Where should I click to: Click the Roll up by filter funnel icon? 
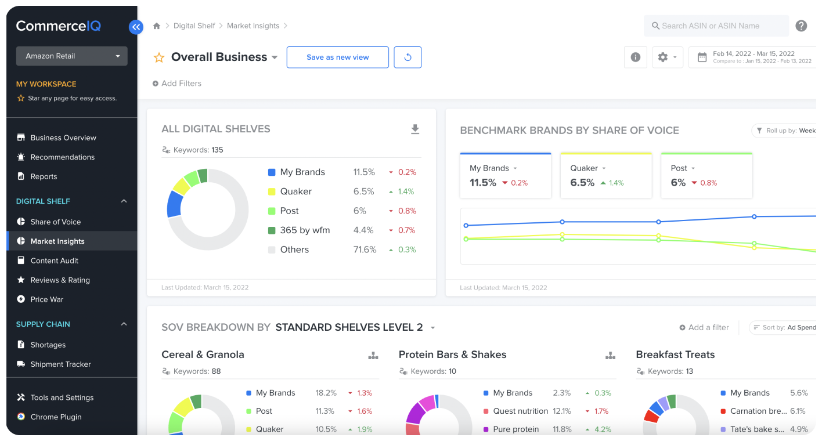759,131
